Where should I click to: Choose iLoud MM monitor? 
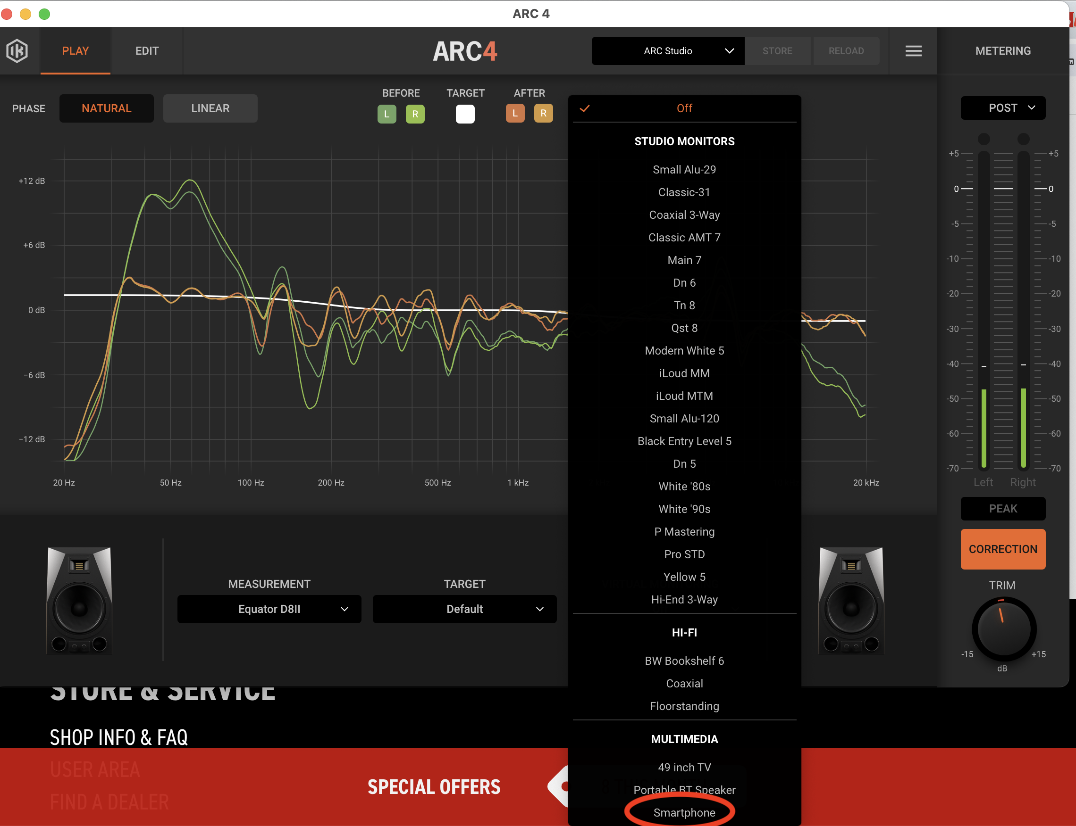pos(684,373)
